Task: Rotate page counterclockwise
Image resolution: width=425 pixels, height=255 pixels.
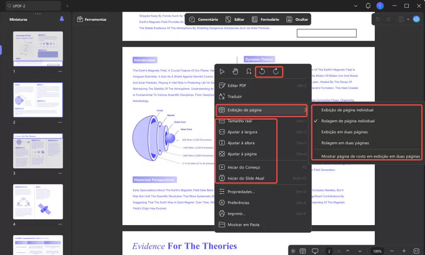Action: [262, 71]
